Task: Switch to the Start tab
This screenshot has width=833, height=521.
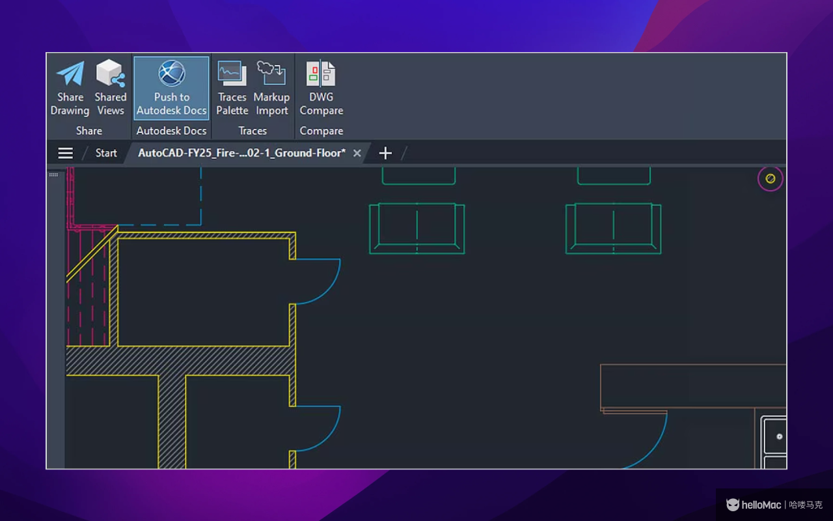Action: 106,153
